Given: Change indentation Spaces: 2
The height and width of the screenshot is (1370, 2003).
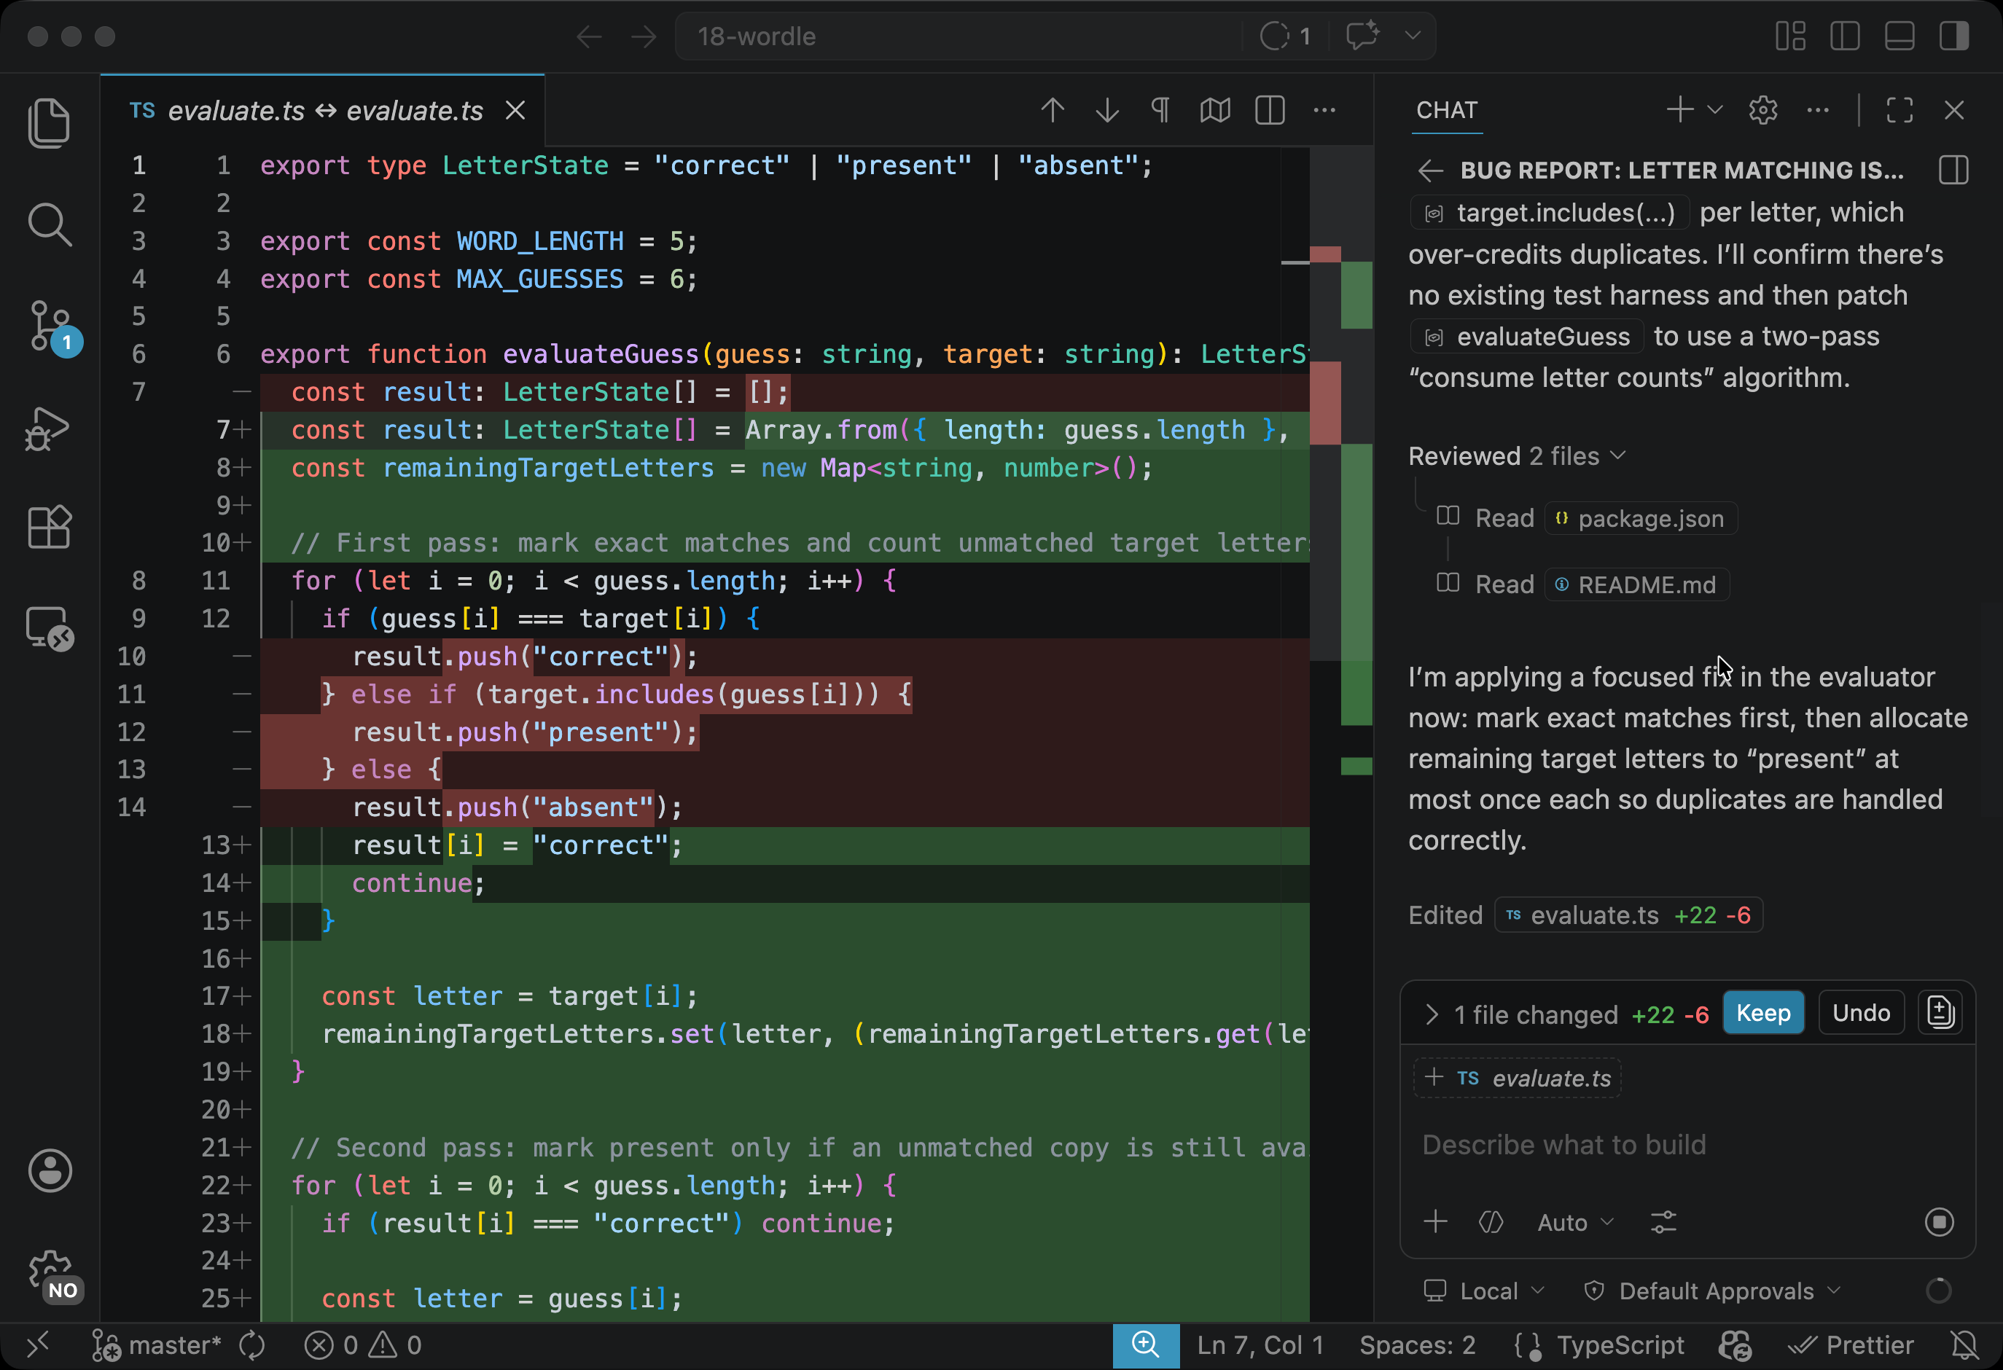Looking at the screenshot, I should 1417,1345.
